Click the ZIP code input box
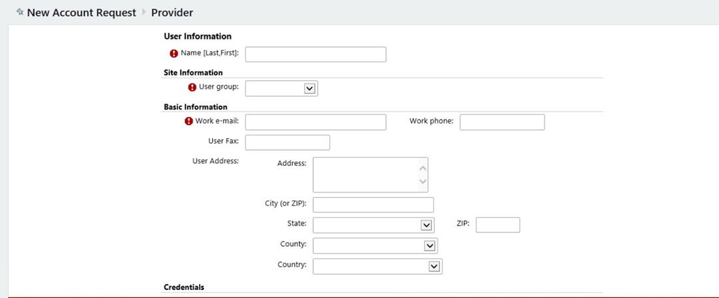The width and height of the screenshot is (719, 298). click(498, 225)
